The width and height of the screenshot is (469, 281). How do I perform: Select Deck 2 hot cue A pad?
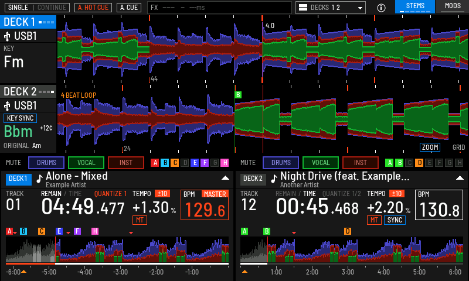pos(389,163)
